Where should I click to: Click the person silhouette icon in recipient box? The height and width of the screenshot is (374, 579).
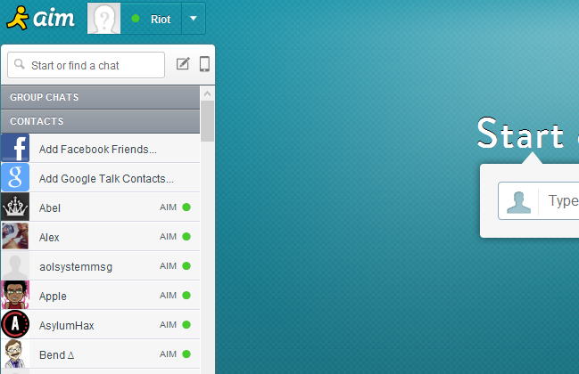point(519,202)
